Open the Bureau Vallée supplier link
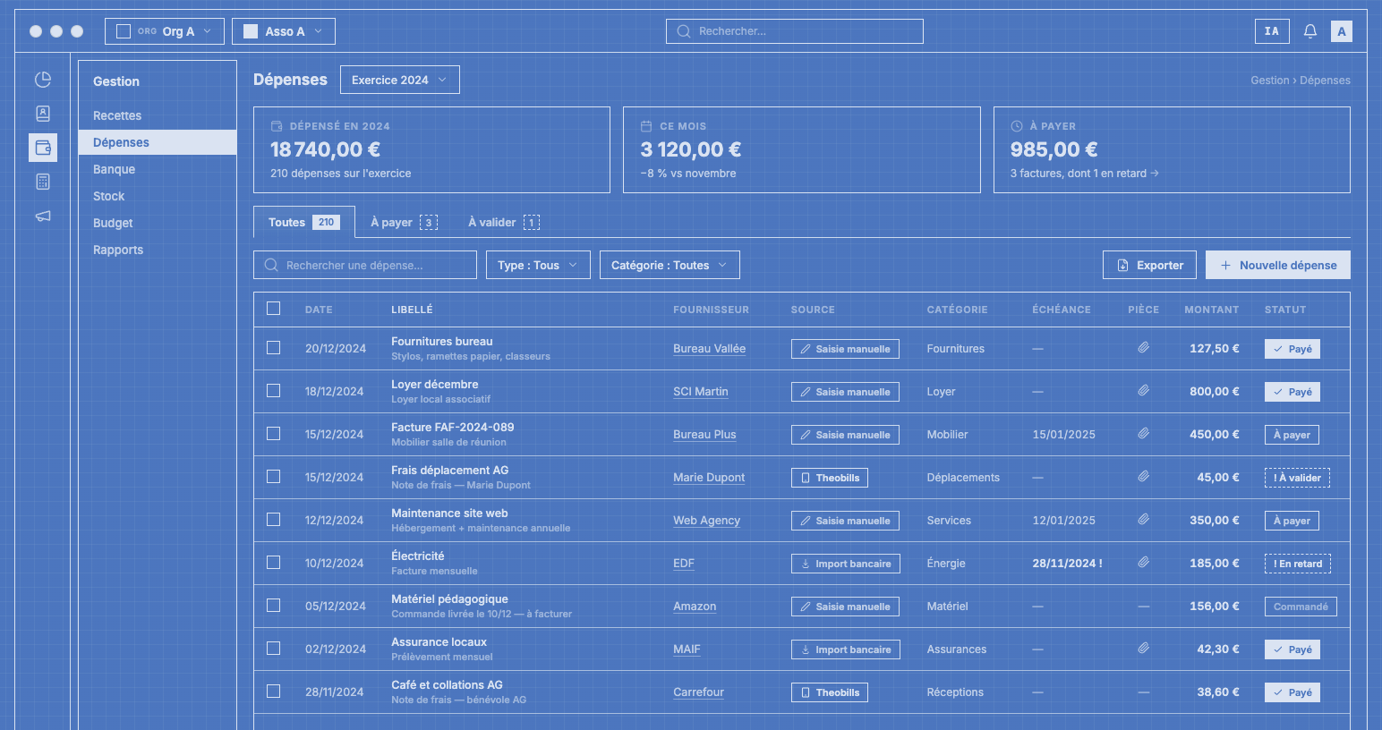Viewport: 1382px width, 730px height. [x=710, y=348]
